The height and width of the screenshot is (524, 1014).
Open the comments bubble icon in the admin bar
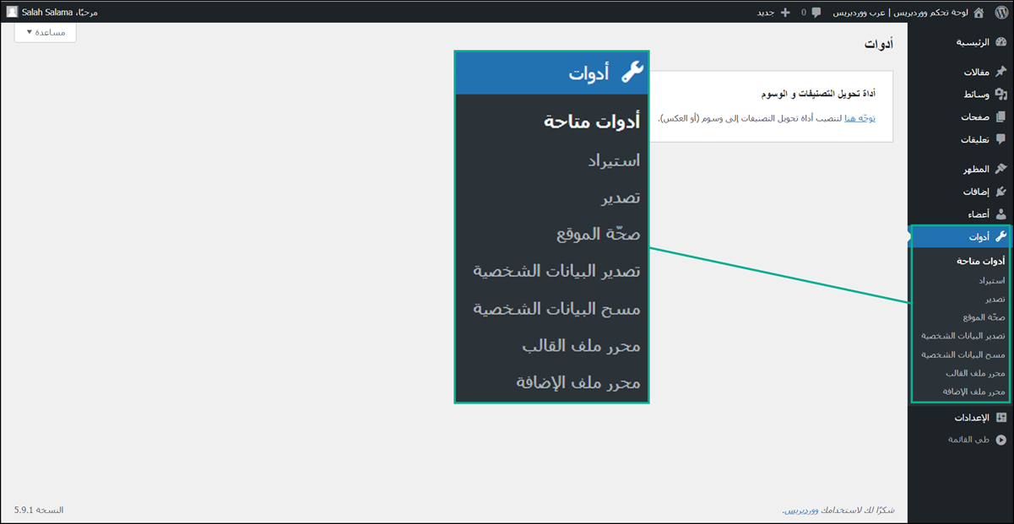point(816,12)
